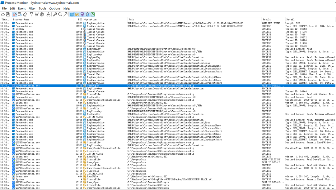Open the Event menu
Image resolution: width=336 pixels, height=190 pixels.
coord(21,8)
